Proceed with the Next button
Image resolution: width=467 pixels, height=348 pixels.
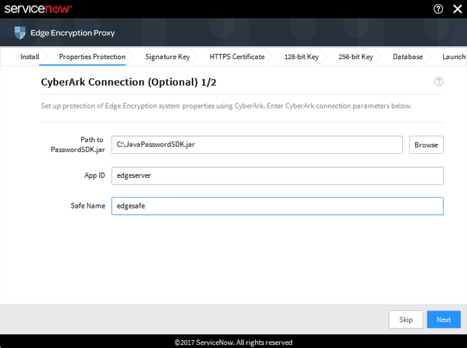(x=444, y=319)
